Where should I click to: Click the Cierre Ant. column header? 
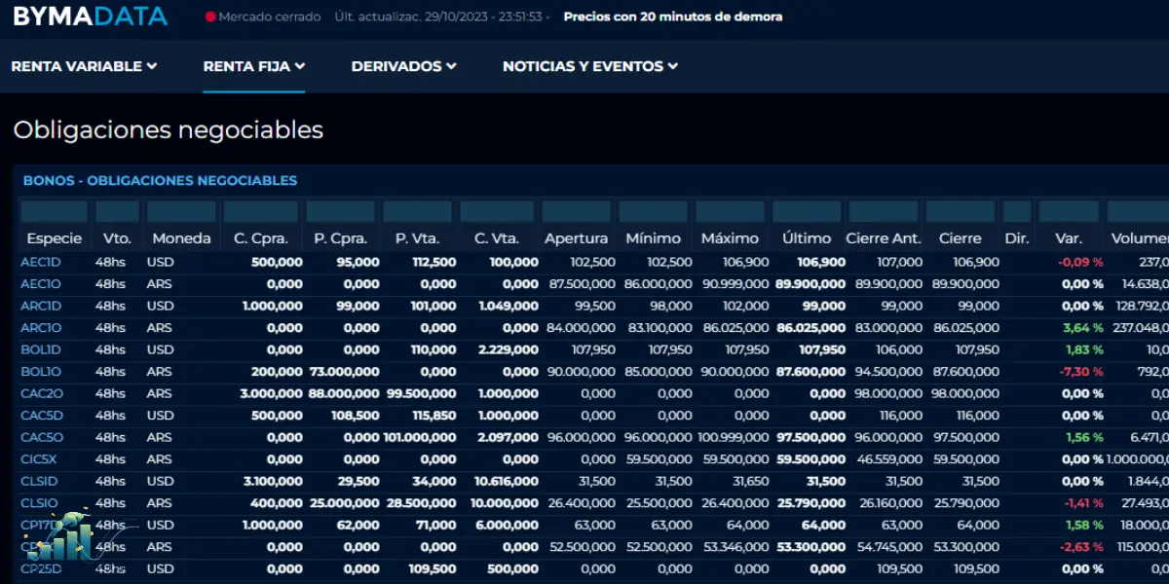point(883,237)
